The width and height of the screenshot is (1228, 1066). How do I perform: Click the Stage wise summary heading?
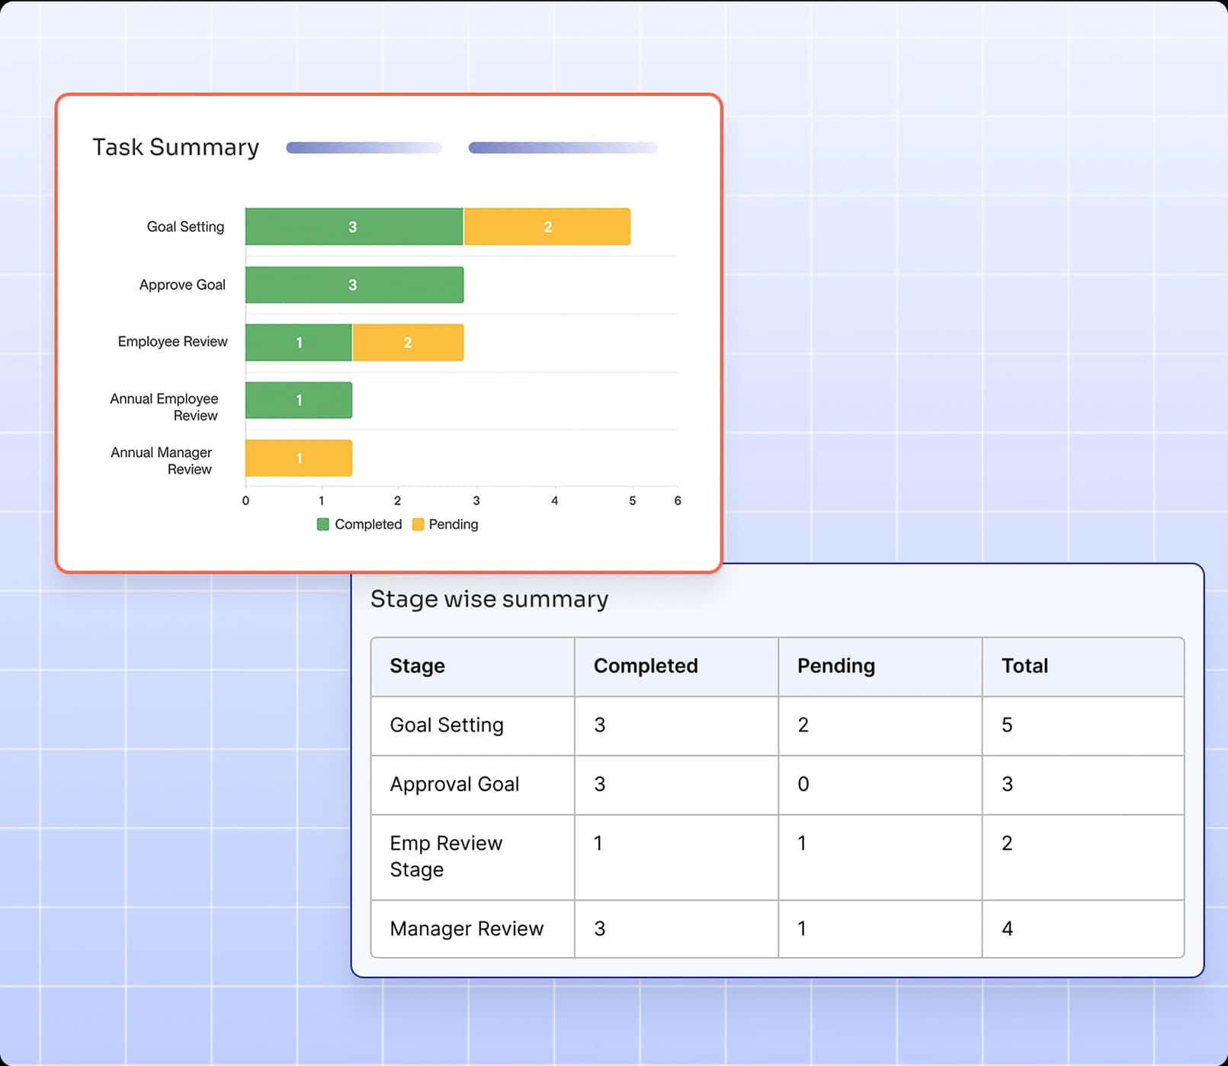click(489, 599)
